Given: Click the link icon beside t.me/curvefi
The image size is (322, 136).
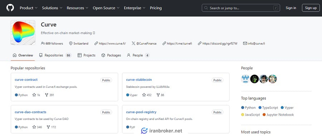Looking at the screenshot, I should (164, 44).
